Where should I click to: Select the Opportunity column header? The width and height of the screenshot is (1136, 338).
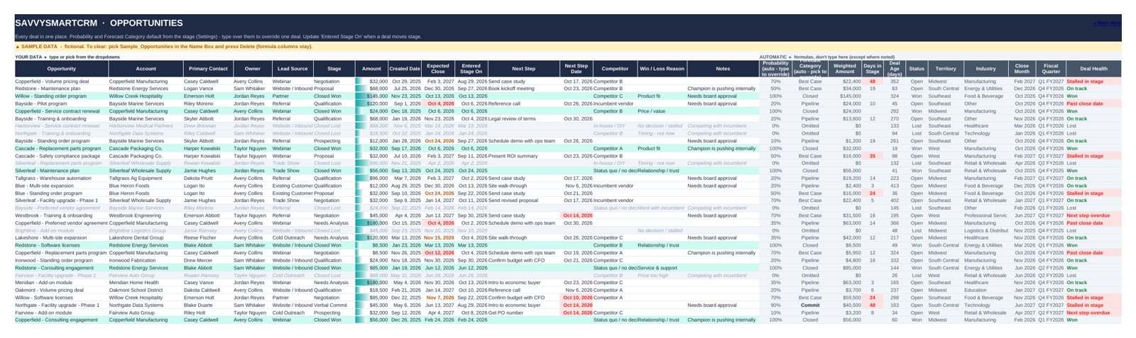(62, 69)
